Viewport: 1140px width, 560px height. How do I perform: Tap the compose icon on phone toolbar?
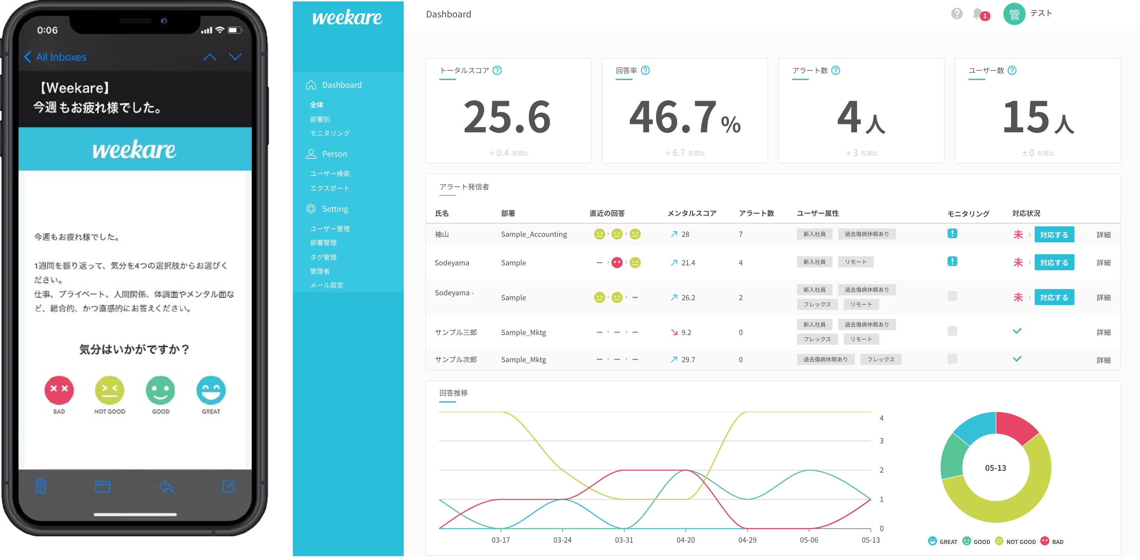pos(229,486)
